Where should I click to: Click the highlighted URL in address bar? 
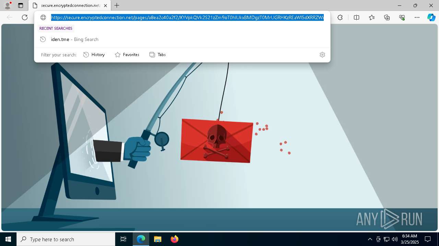(188, 17)
